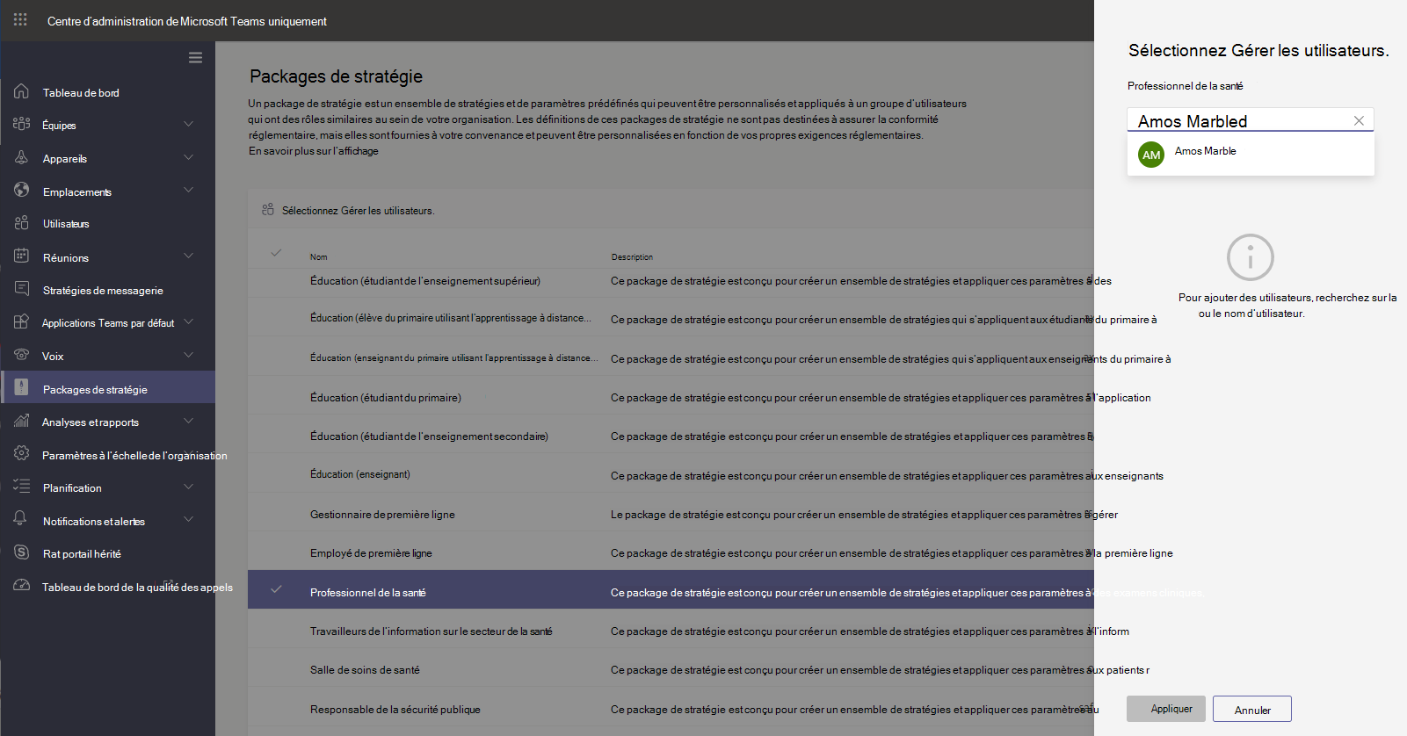
Task: Open Éducation (enseignant) package row
Action: [x=360, y=474]
